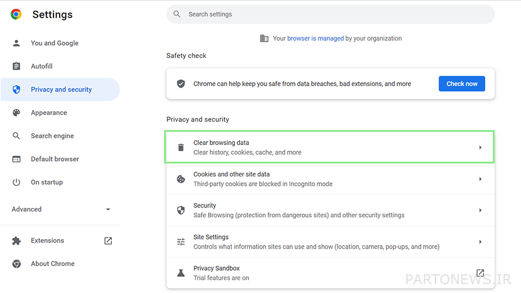
Task: Open Clear browsing data via its arrow
Action: click(480, 147)
